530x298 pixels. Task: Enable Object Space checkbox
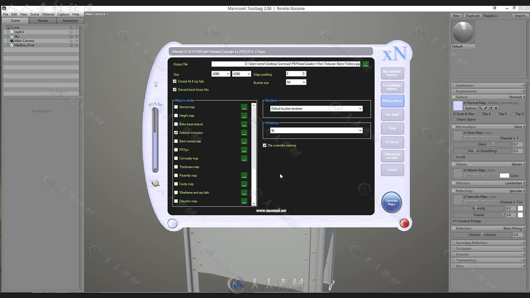point(454,120)
